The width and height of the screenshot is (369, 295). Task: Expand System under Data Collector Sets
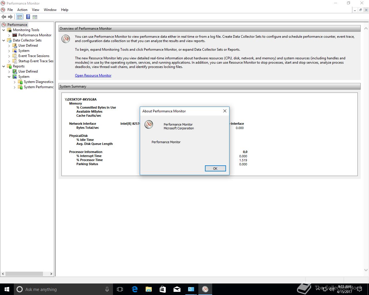[9, 51]
